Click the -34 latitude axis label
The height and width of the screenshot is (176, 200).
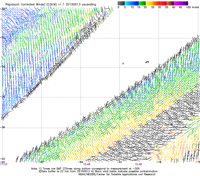(2, 67)
